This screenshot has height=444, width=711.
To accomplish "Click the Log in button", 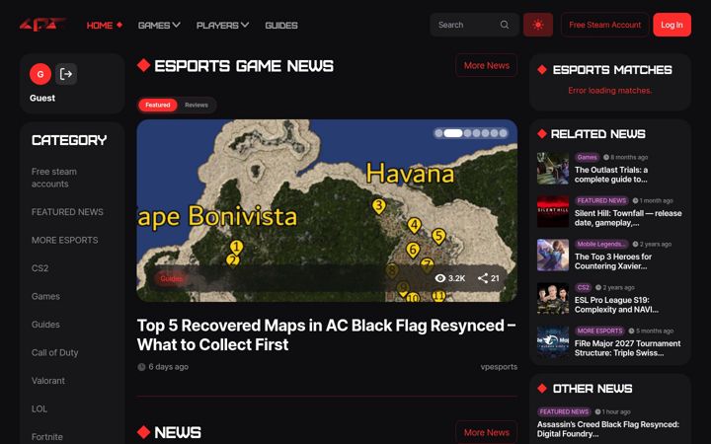I will tap(671, 25).
